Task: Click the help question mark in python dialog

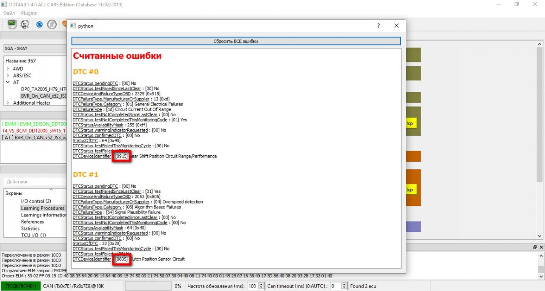Action: click(379, 26)
